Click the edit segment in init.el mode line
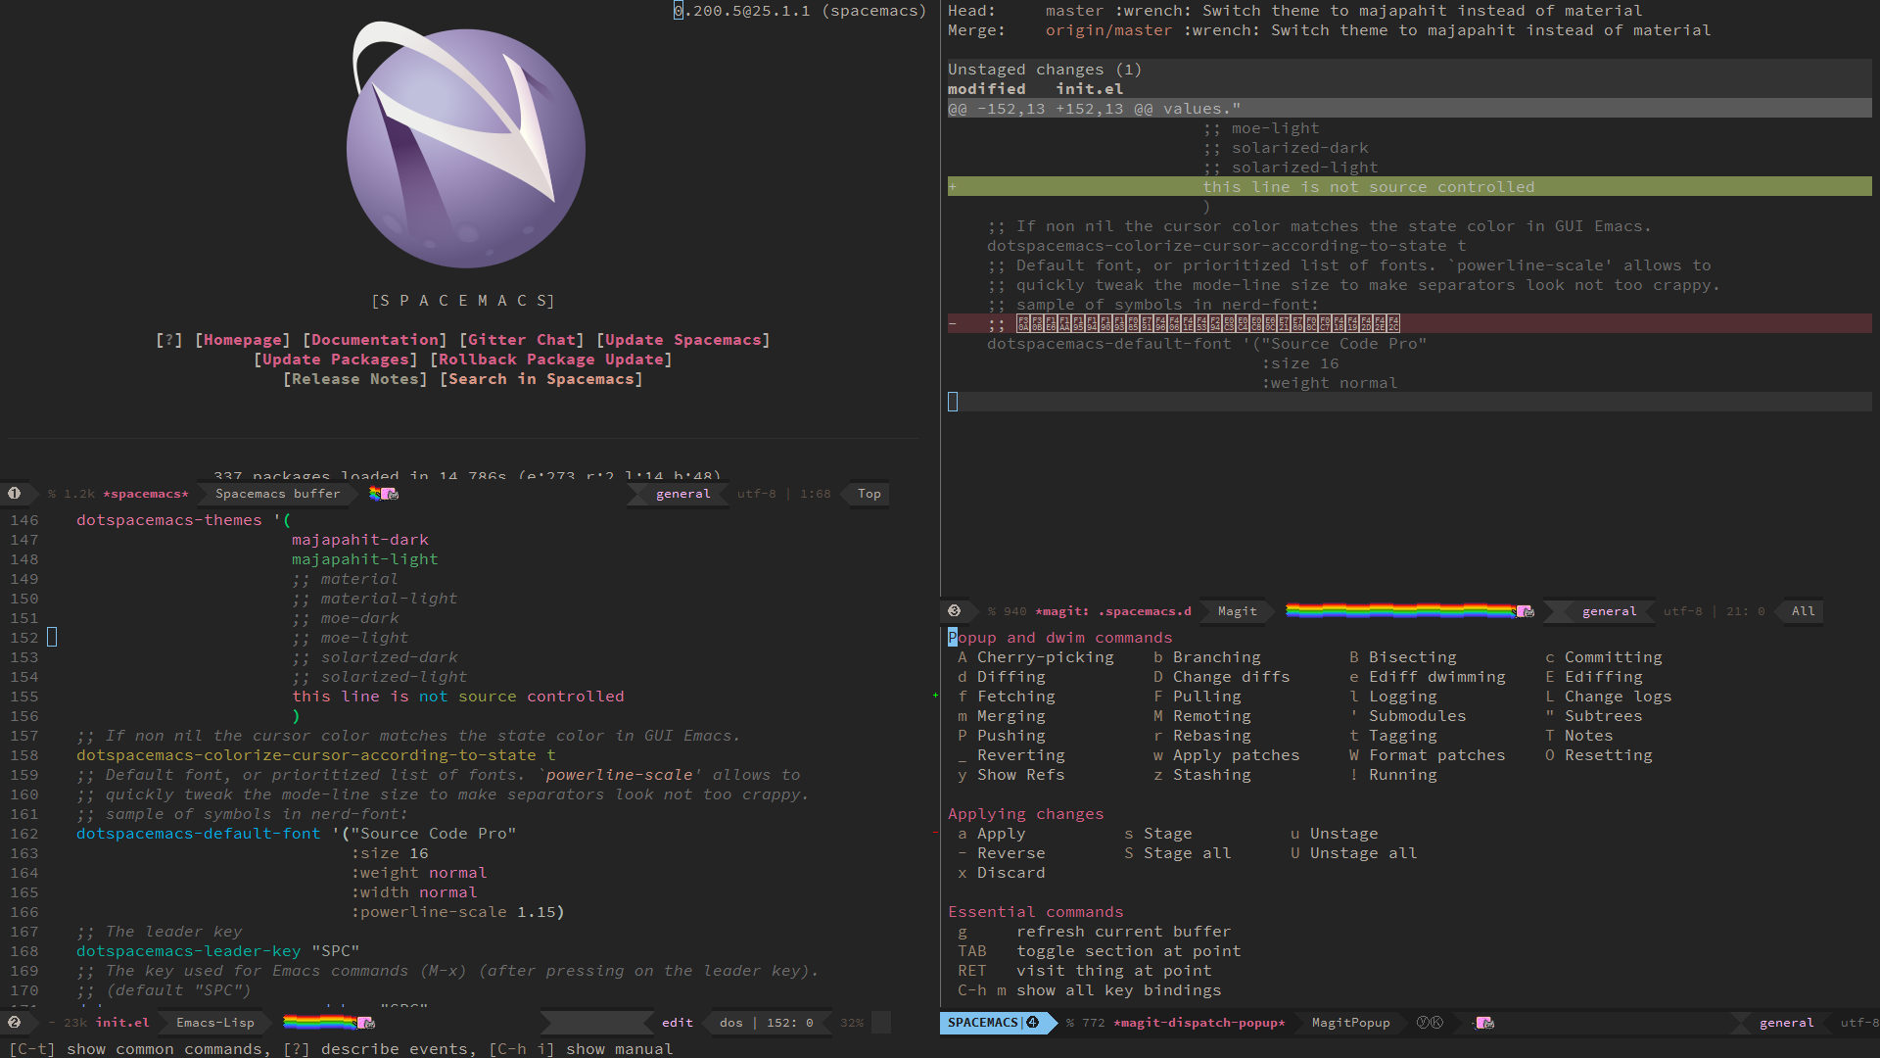Screen dimensions: 1880x1058 click(x=678, y=1023)
